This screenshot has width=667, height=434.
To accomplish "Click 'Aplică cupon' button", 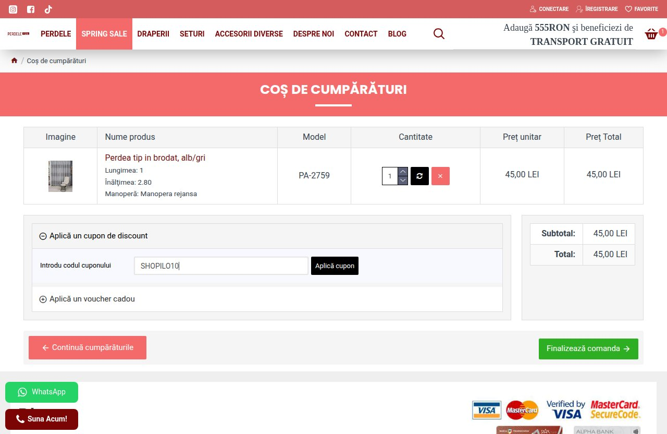I will pos(335,266).
